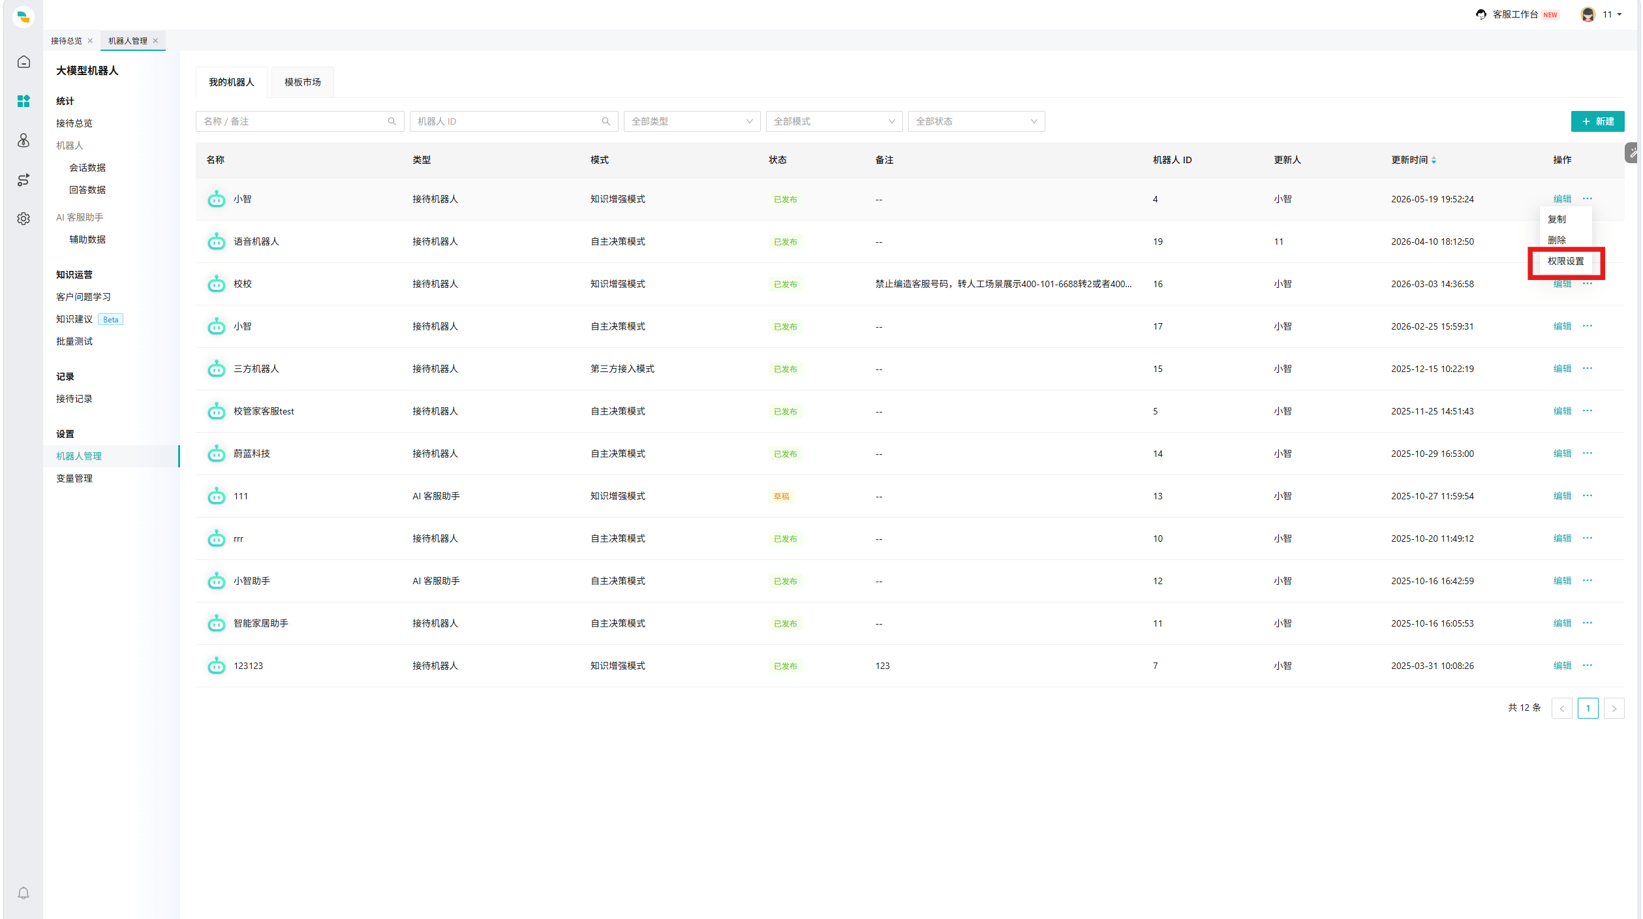Open the notification bell icon
This screenshot has height=919, width=1643.
[23, 893]
